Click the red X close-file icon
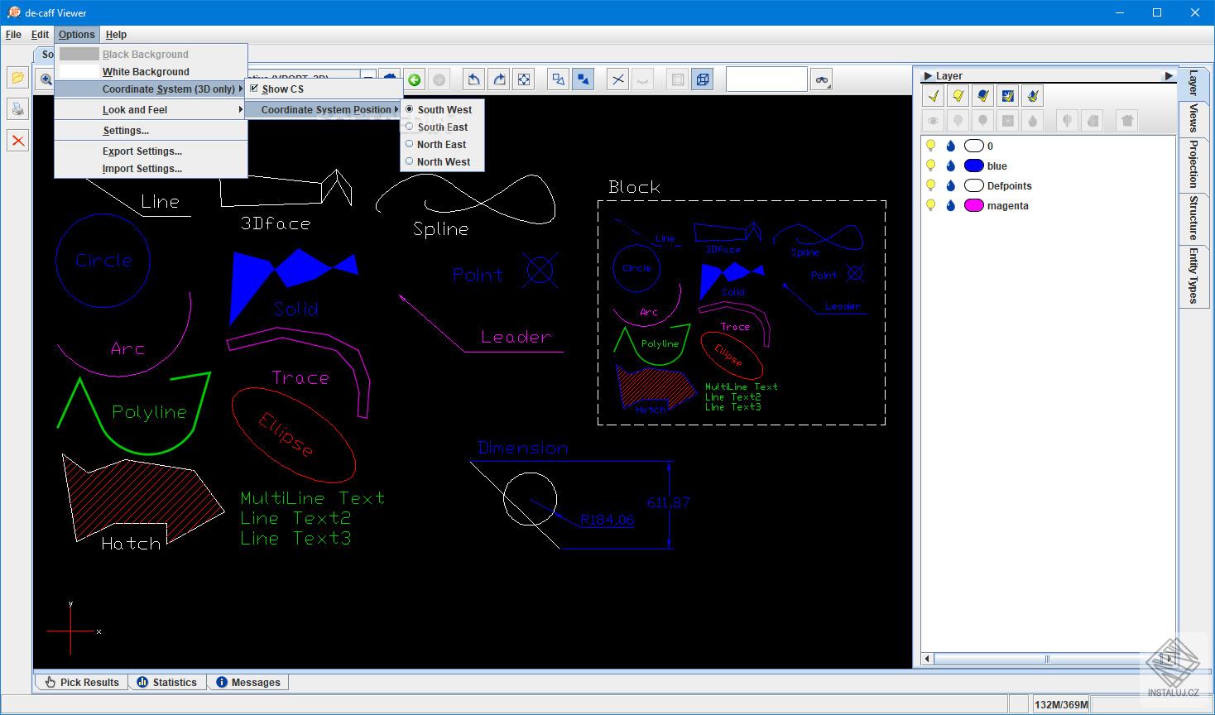 pos(17,141)
